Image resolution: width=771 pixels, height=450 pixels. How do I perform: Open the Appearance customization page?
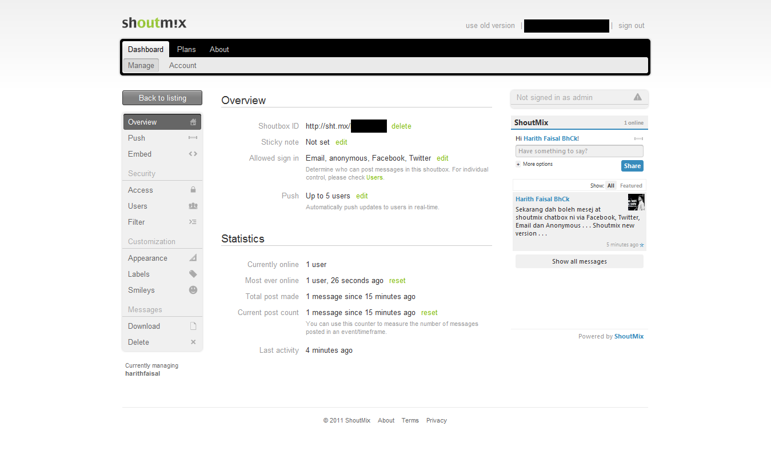pos(162,258)
